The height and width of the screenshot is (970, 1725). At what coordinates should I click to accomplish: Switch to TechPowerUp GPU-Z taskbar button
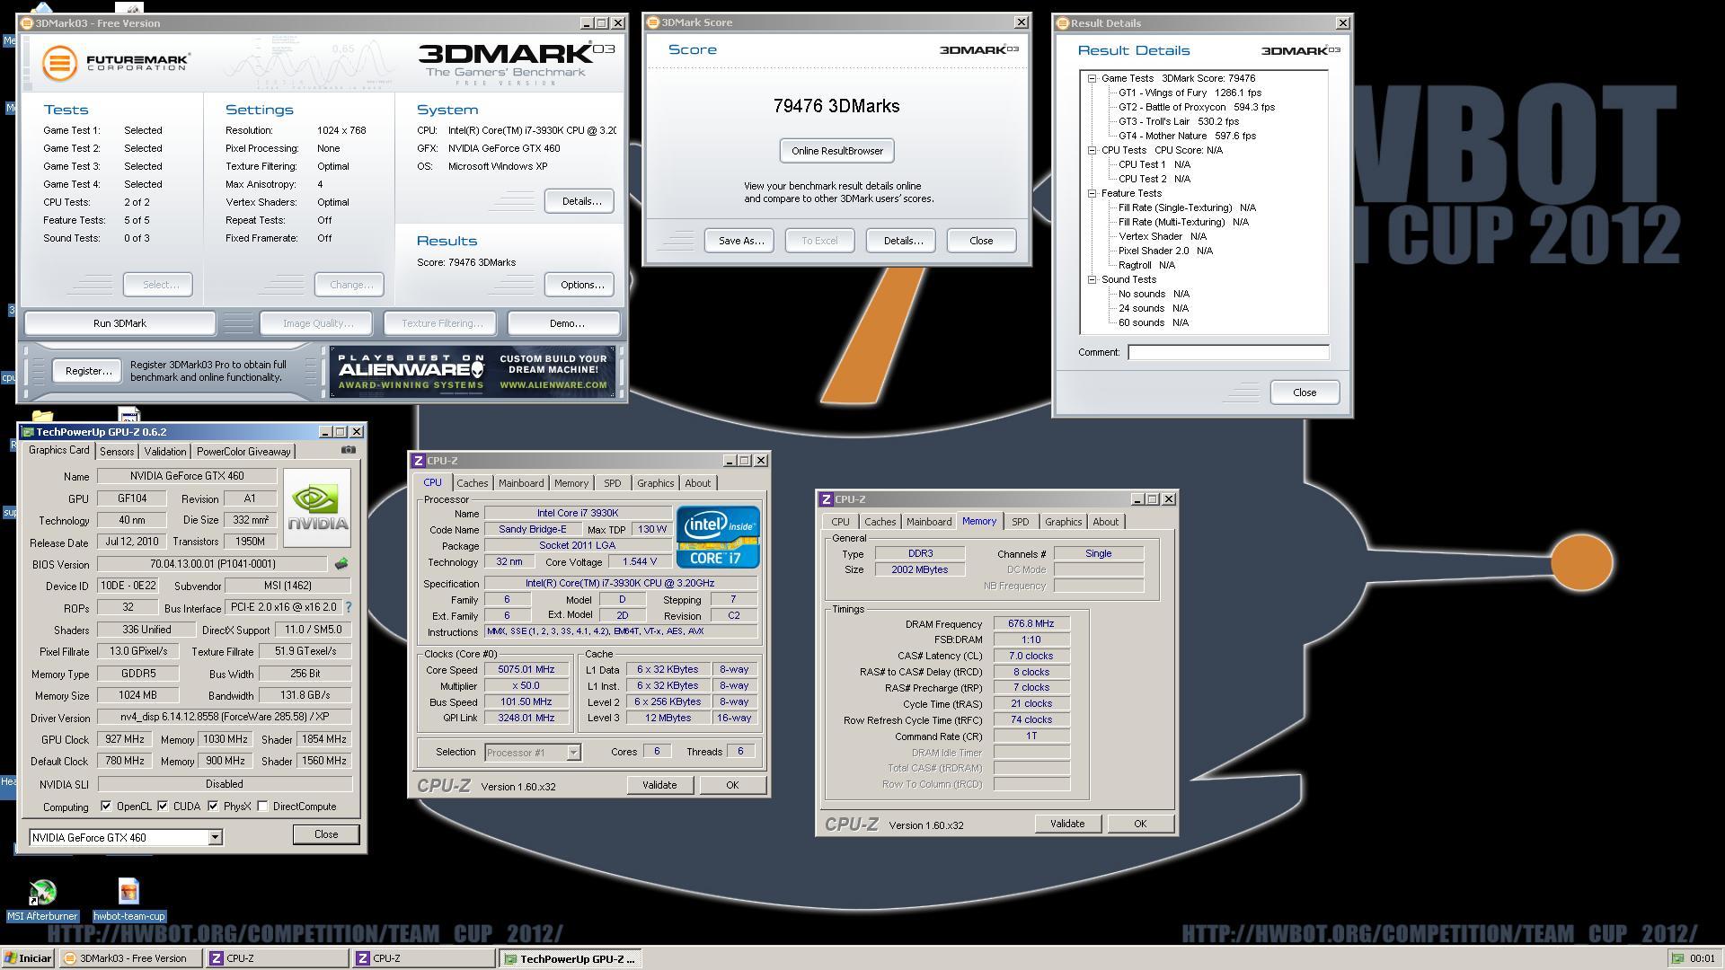click(x=570, y=958)
